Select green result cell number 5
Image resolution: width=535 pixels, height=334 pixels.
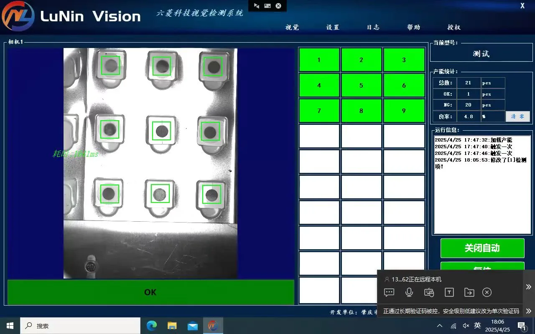tap(362, 85)
